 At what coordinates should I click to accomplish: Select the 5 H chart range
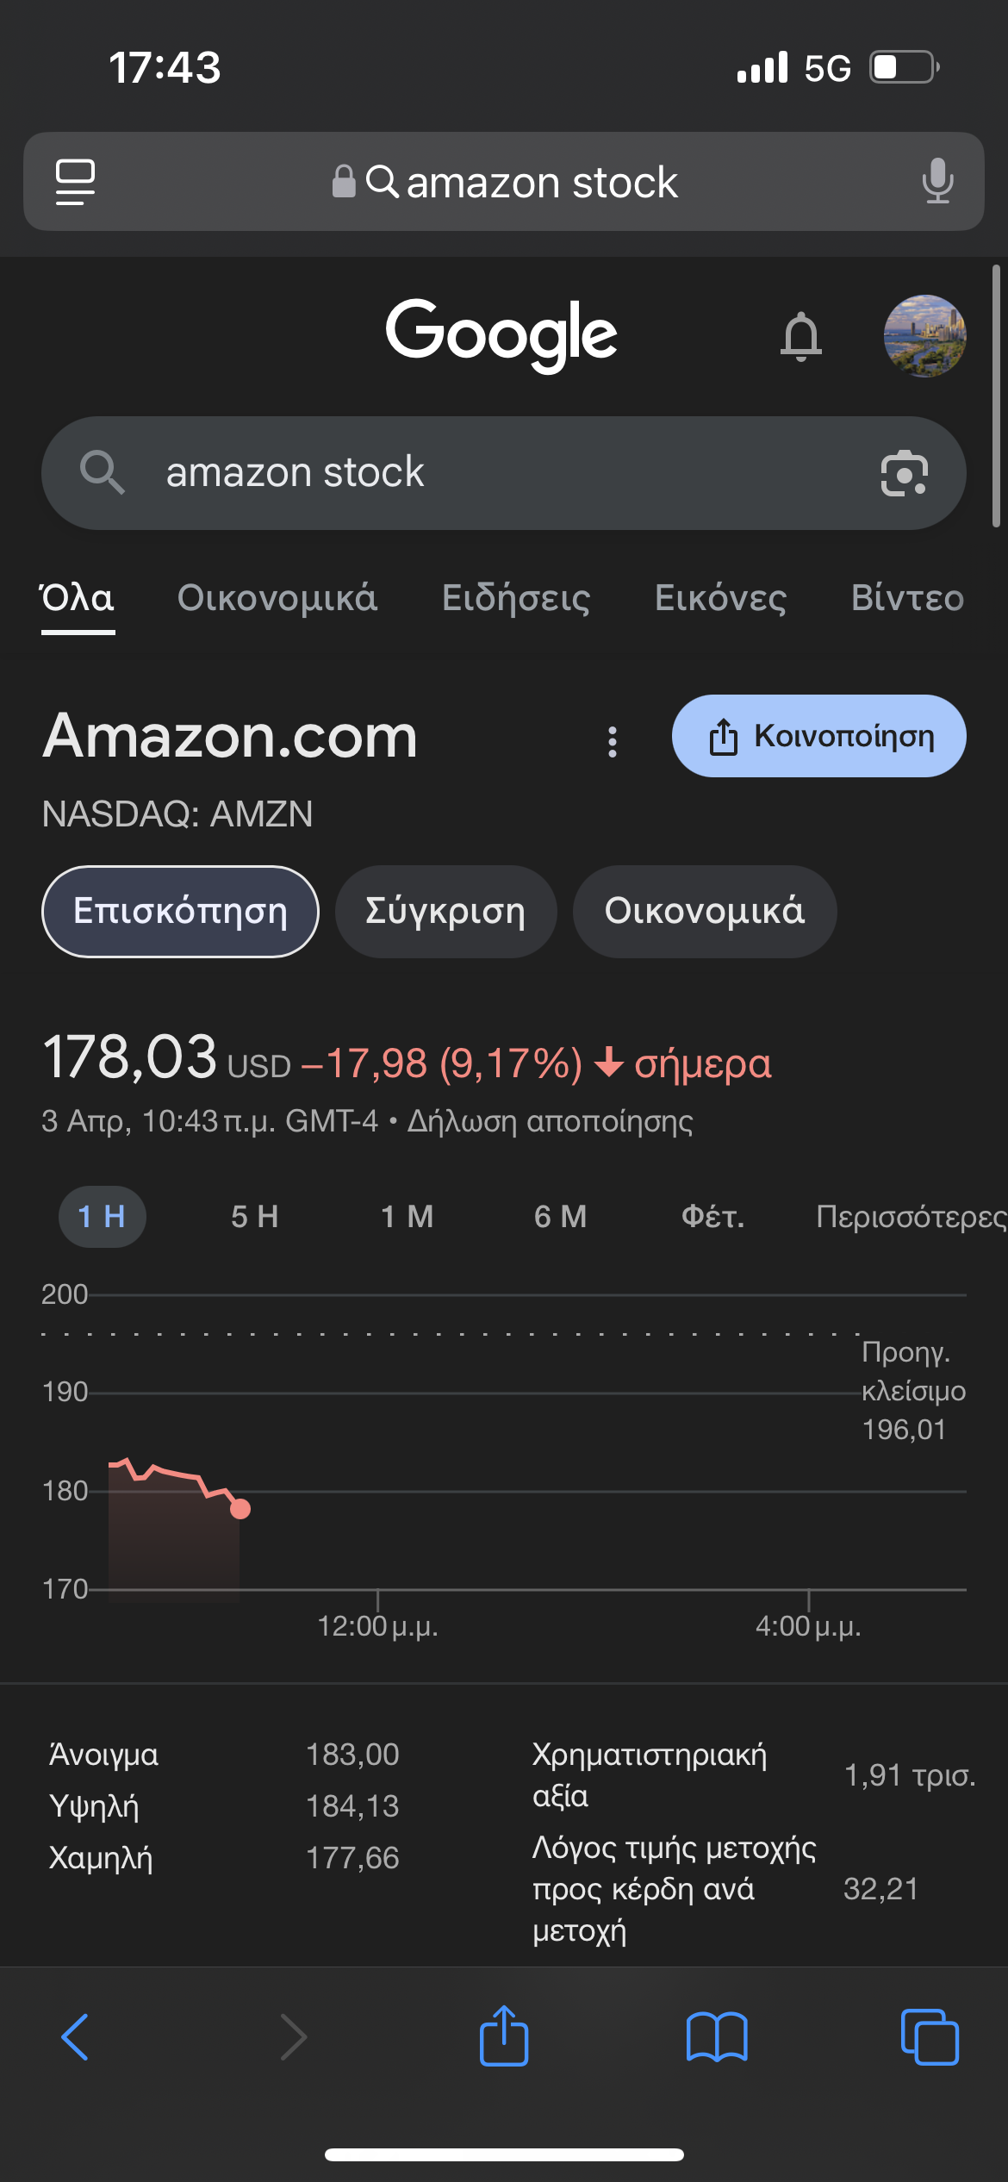[x=254, y=1217]
